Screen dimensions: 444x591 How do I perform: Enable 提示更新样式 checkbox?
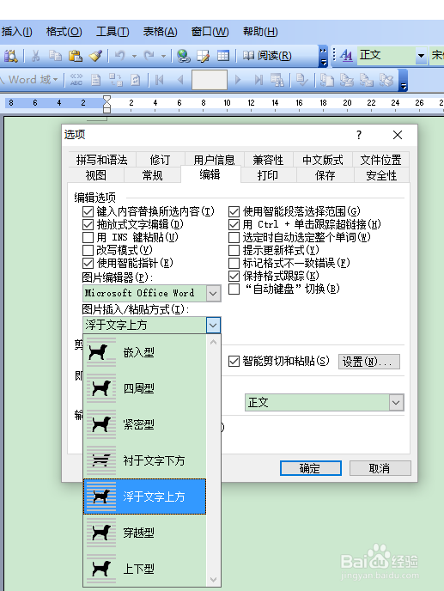pyautogui.click(x=234, y=250)
